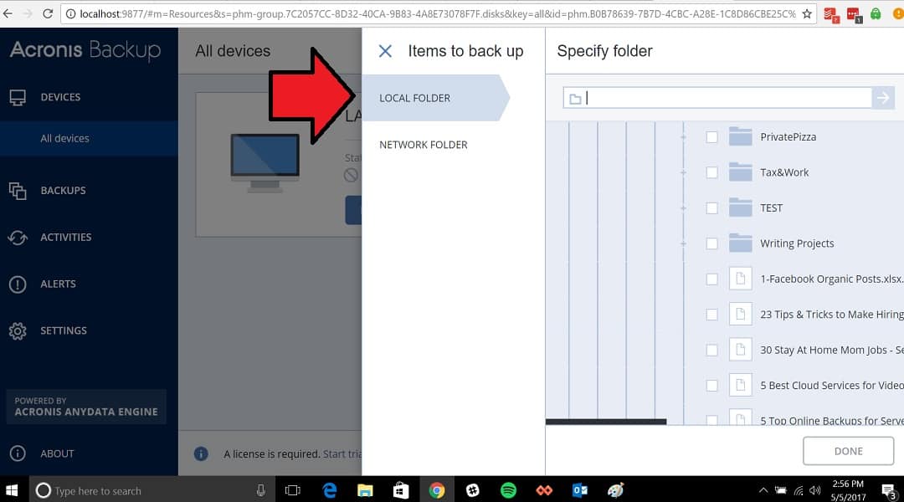904x502 pixels.
Task: Select the Devices monitor icon in sidebar
Action: pos(18,97)
